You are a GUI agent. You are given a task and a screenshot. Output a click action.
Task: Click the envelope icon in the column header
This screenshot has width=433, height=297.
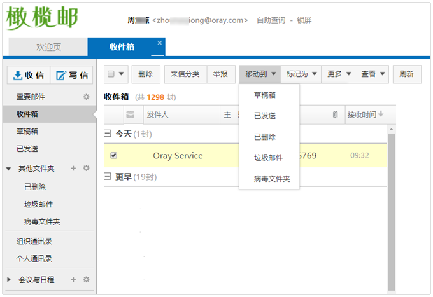tap(131, 115)
